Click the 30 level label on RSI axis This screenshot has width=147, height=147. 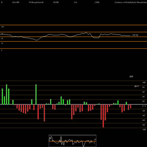click(x=2, y=43)
